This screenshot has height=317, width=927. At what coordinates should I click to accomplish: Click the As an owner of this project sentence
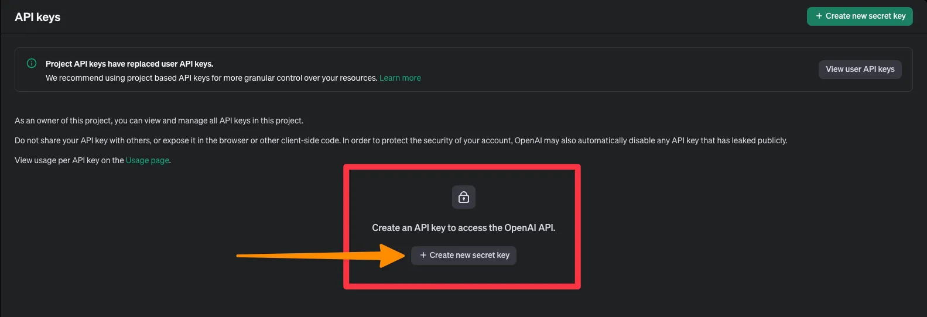pyautogui.click(x=159, y=120)
